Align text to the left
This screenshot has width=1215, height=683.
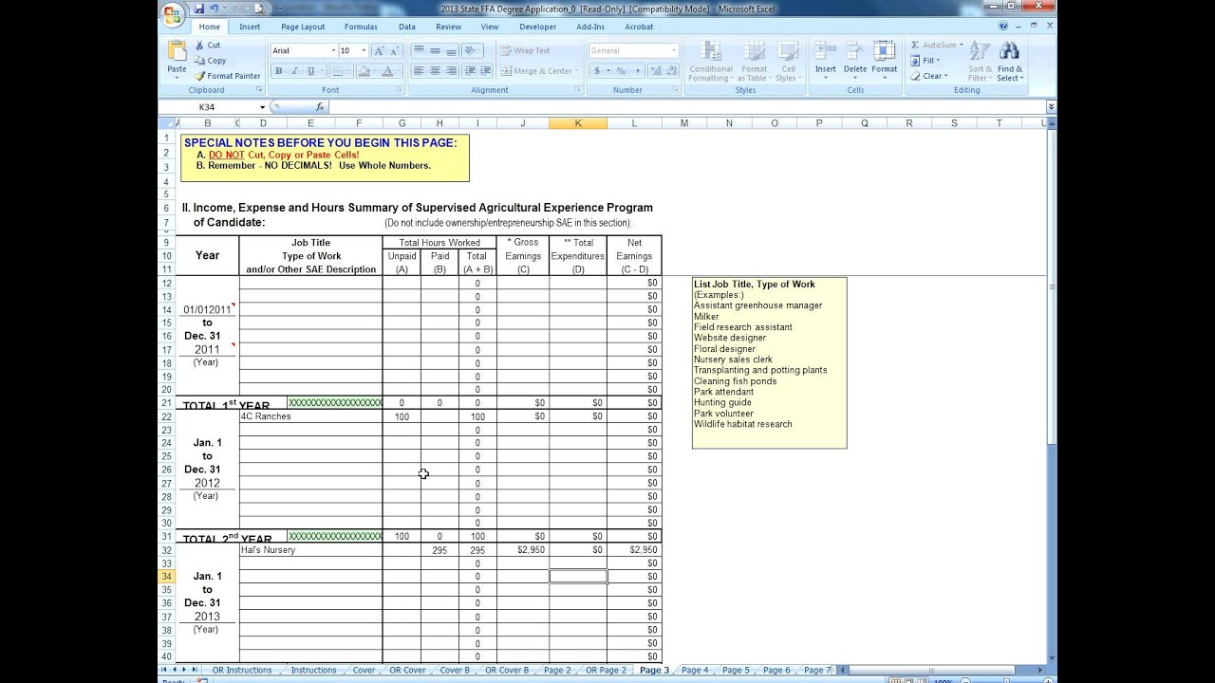pyautogui.click(x=419, y=71)
